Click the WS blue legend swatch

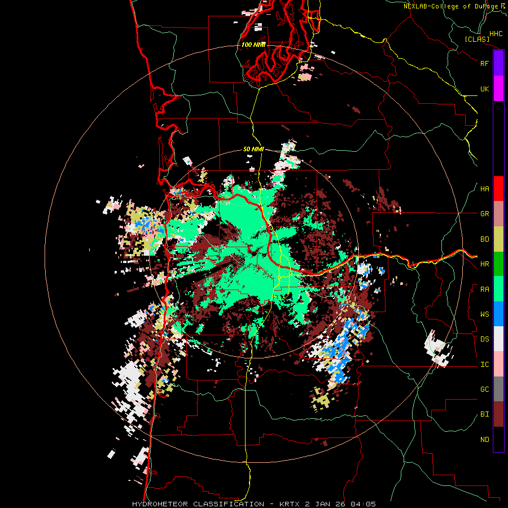pyautogui.click(x=498, y=314)
